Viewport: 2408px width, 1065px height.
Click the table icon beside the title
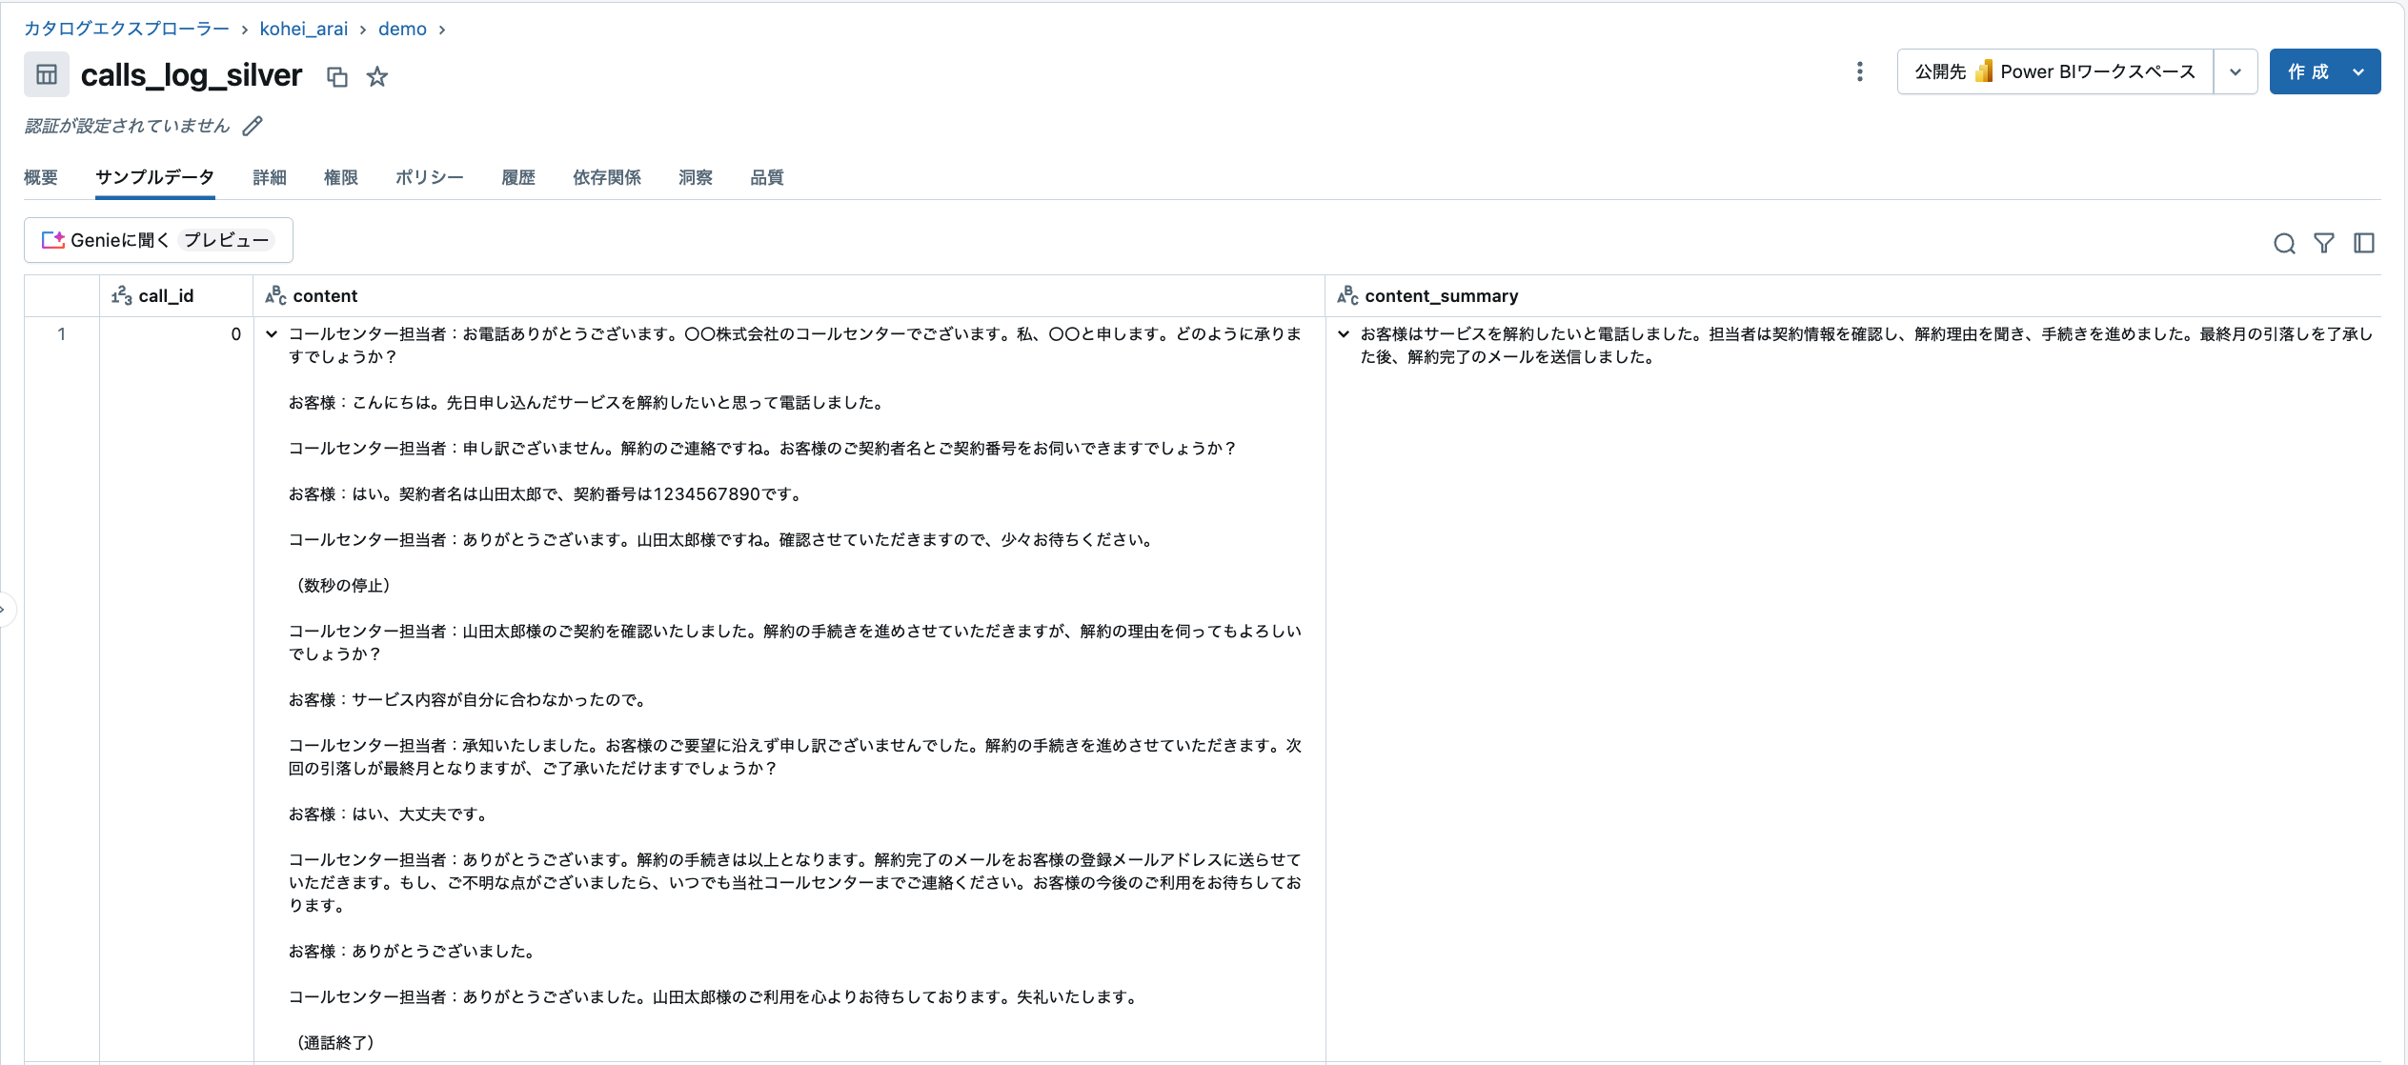click(x=47, y=75)
